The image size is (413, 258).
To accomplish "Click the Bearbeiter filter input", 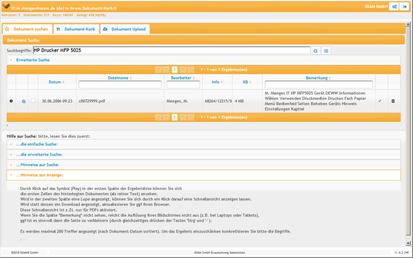I will [183, 84].
